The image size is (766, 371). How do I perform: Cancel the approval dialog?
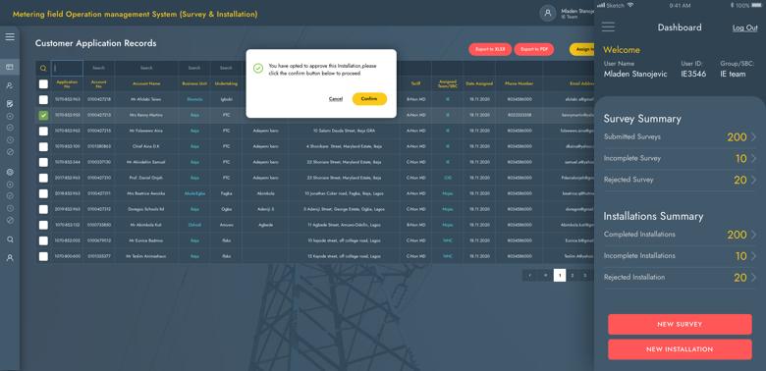(x=336, y=99)
